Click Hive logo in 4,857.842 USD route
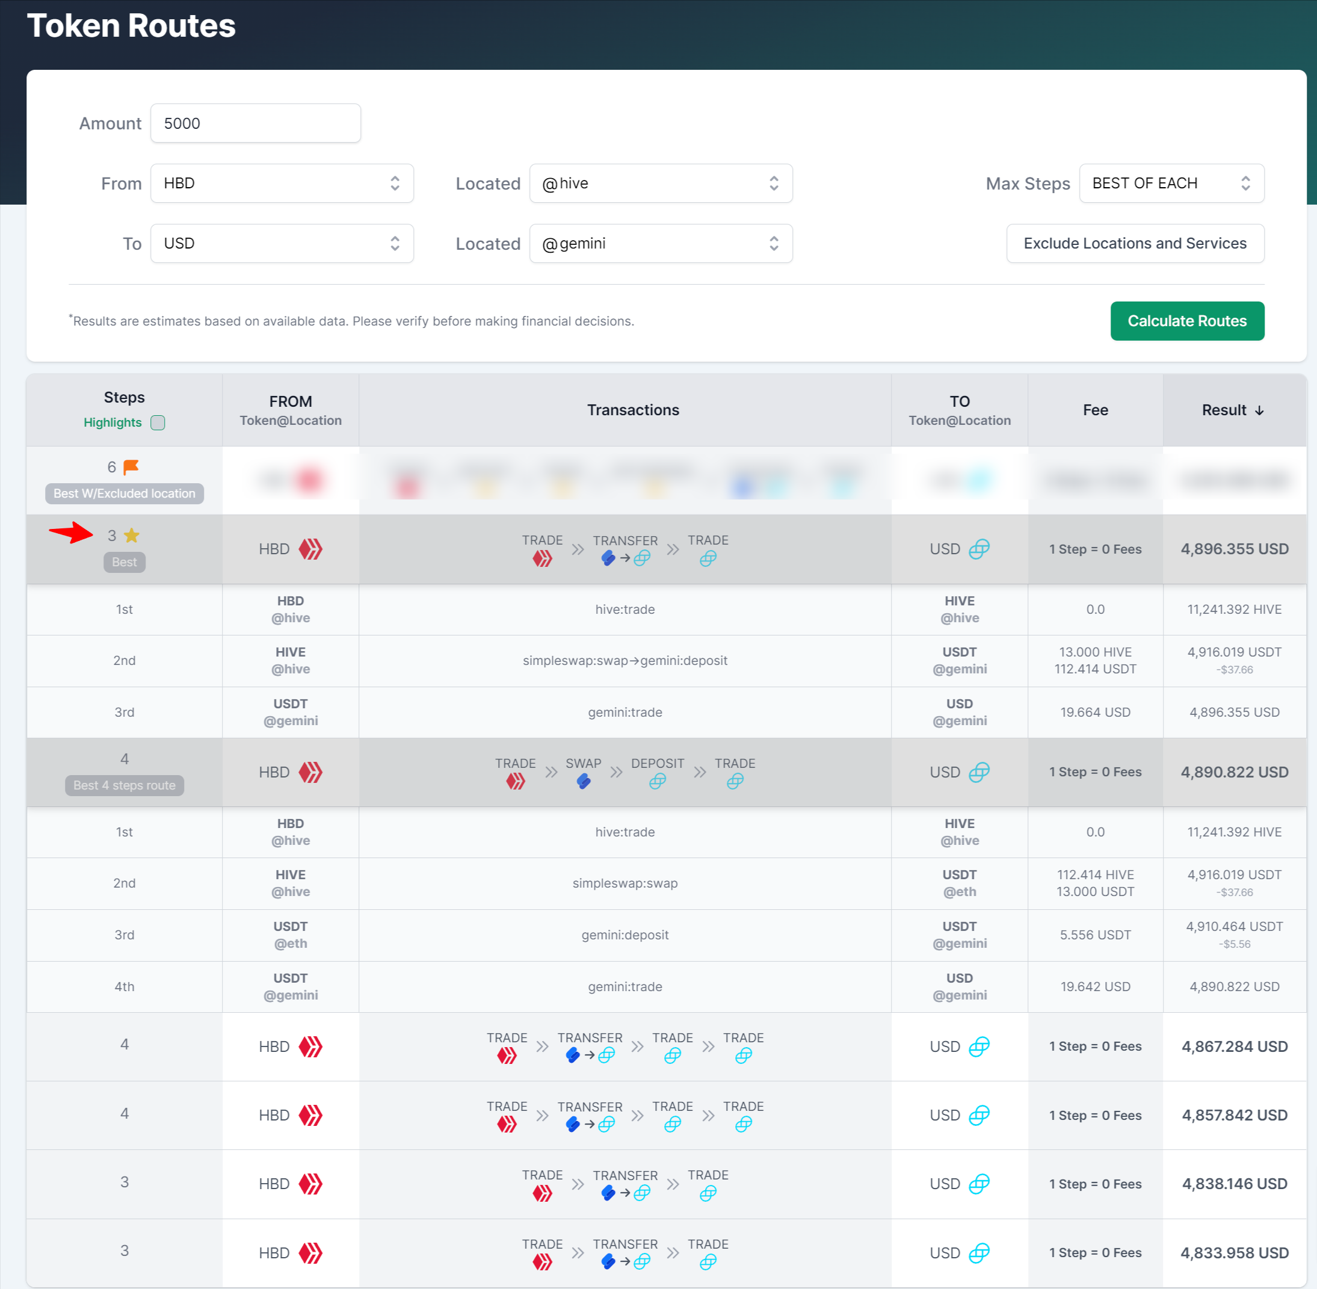The width and height of the screenshot is (1317, 1289). coord(310,1115)
